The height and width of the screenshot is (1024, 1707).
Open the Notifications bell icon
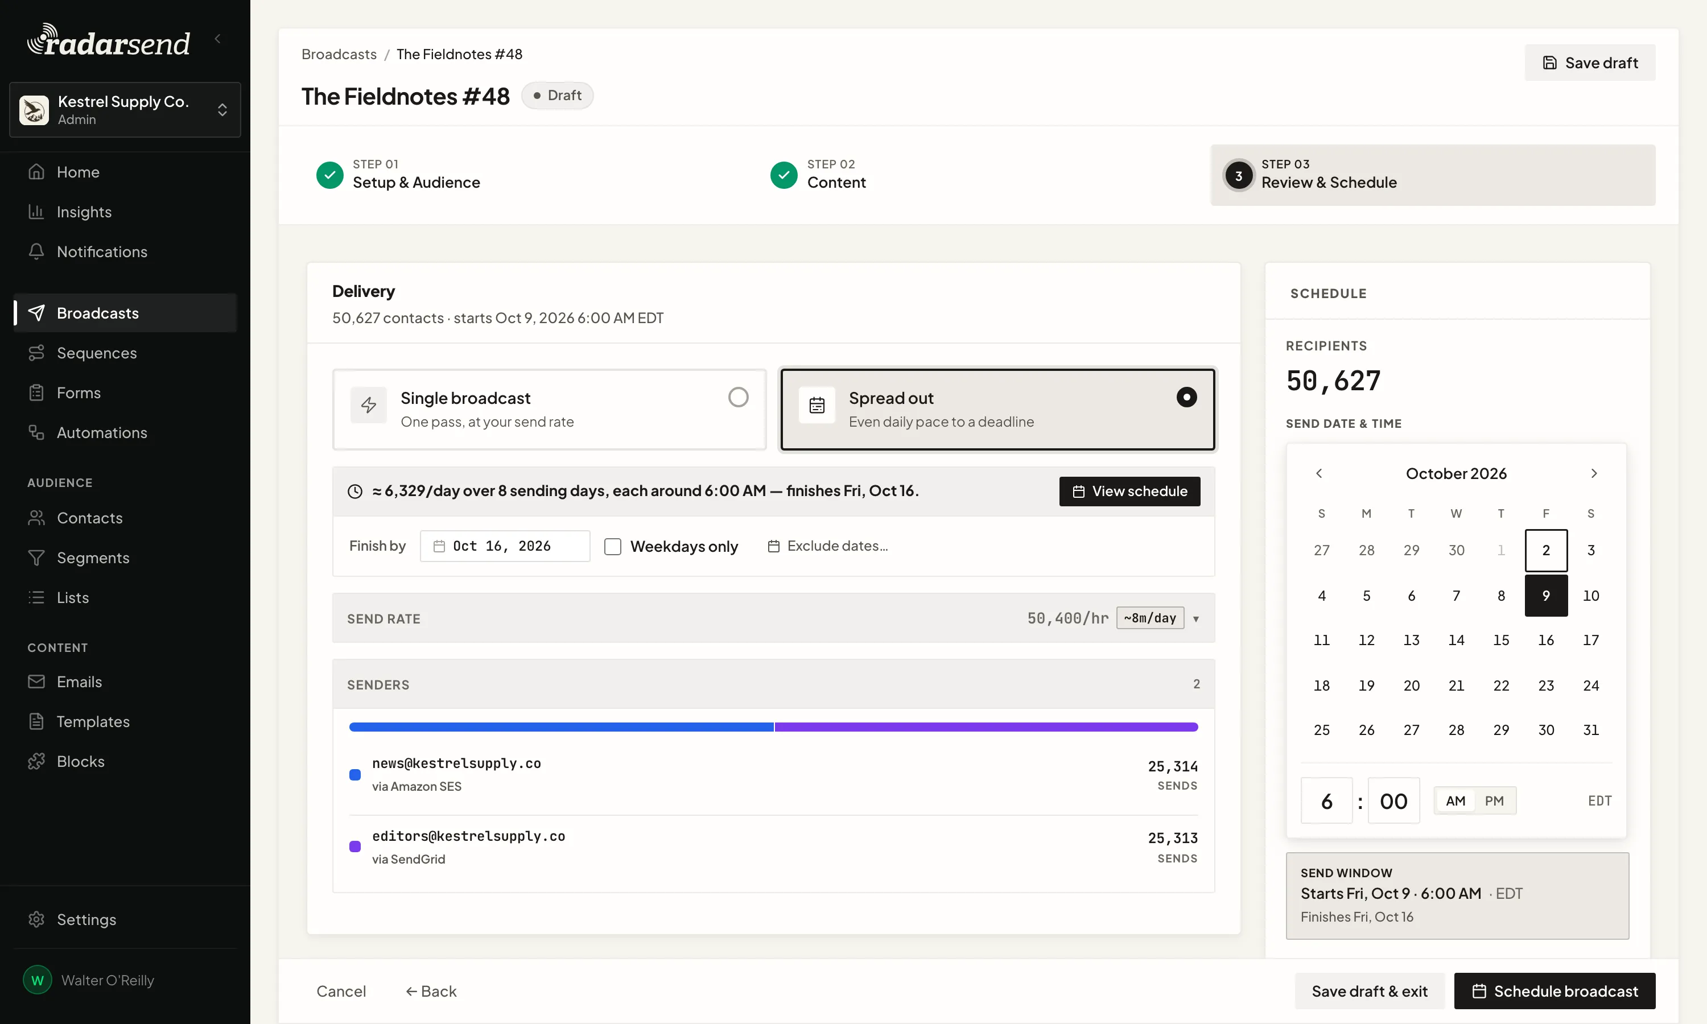tap(36, 252)
